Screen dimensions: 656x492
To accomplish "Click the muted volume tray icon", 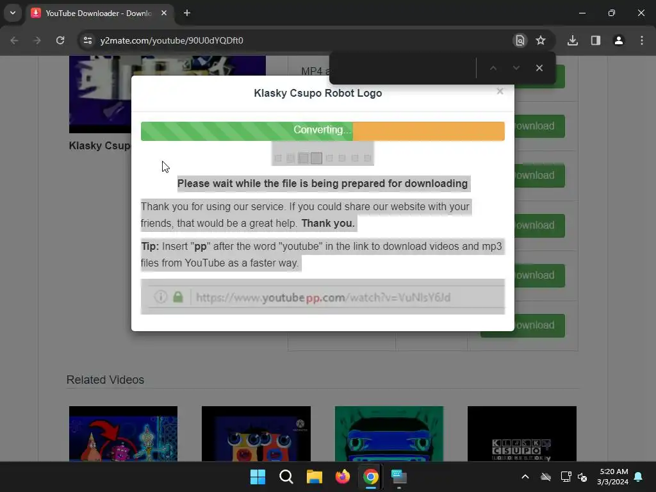I will click(582, 477).
